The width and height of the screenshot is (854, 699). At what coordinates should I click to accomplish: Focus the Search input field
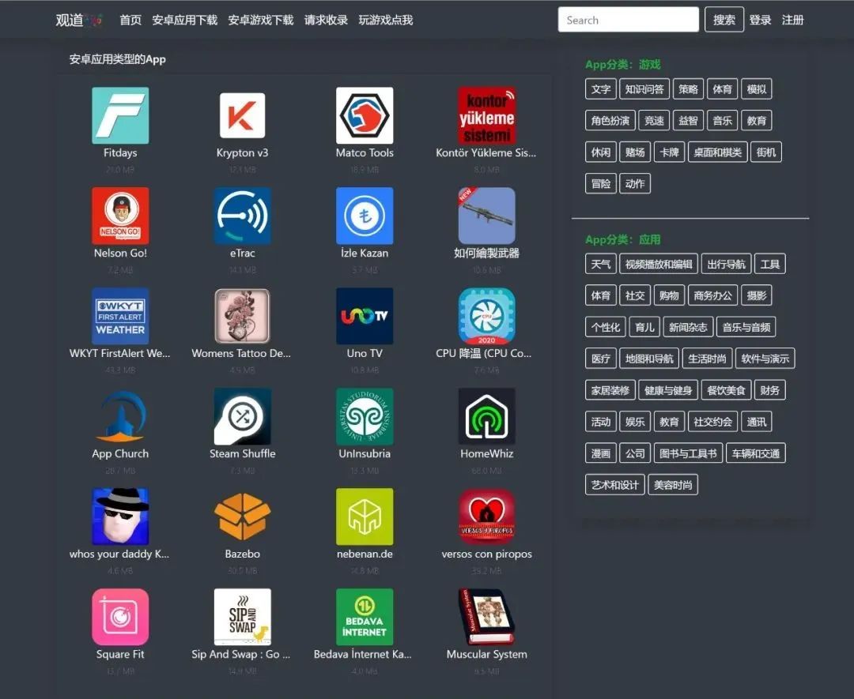[x=628, y=20]
